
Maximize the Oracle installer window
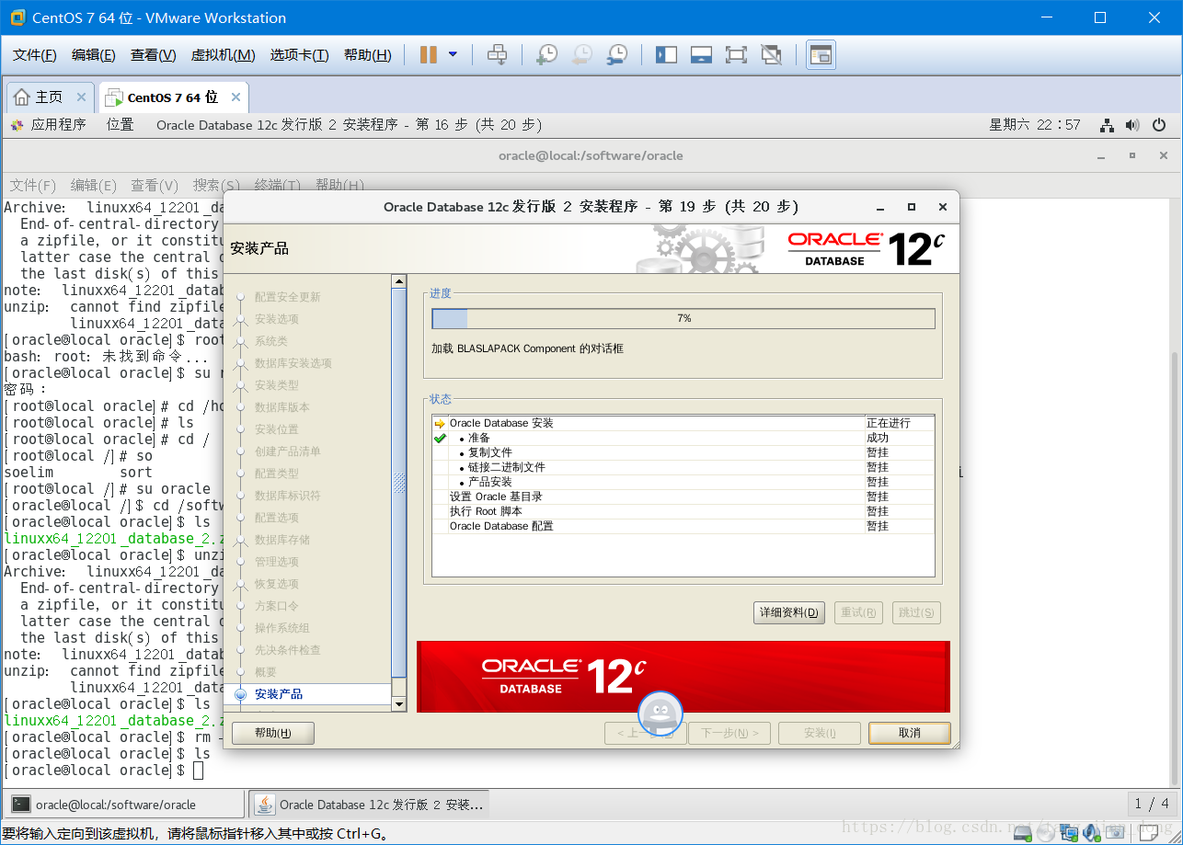912,207
